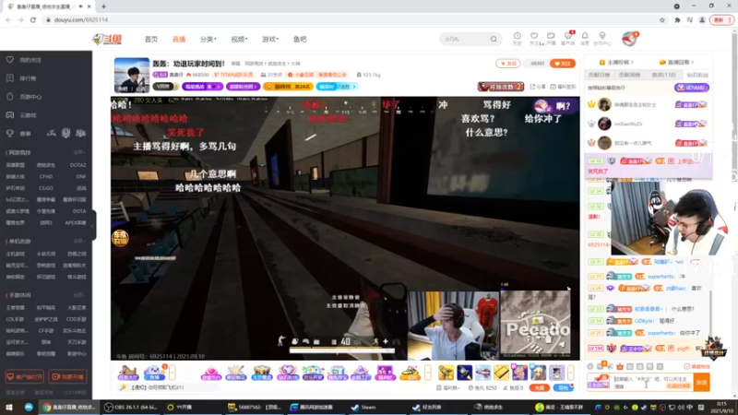Open the user avatar in header
The height and width of the screenshot is (415, 738).
(629, 39)
